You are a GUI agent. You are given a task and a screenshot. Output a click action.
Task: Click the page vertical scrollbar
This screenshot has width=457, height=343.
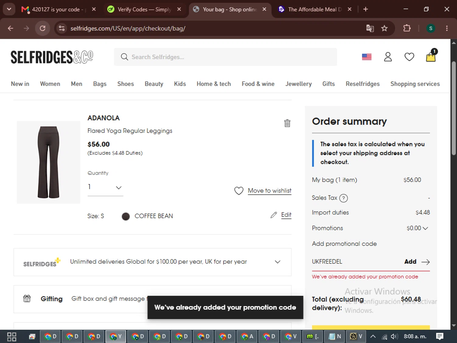tap(454, 108)
